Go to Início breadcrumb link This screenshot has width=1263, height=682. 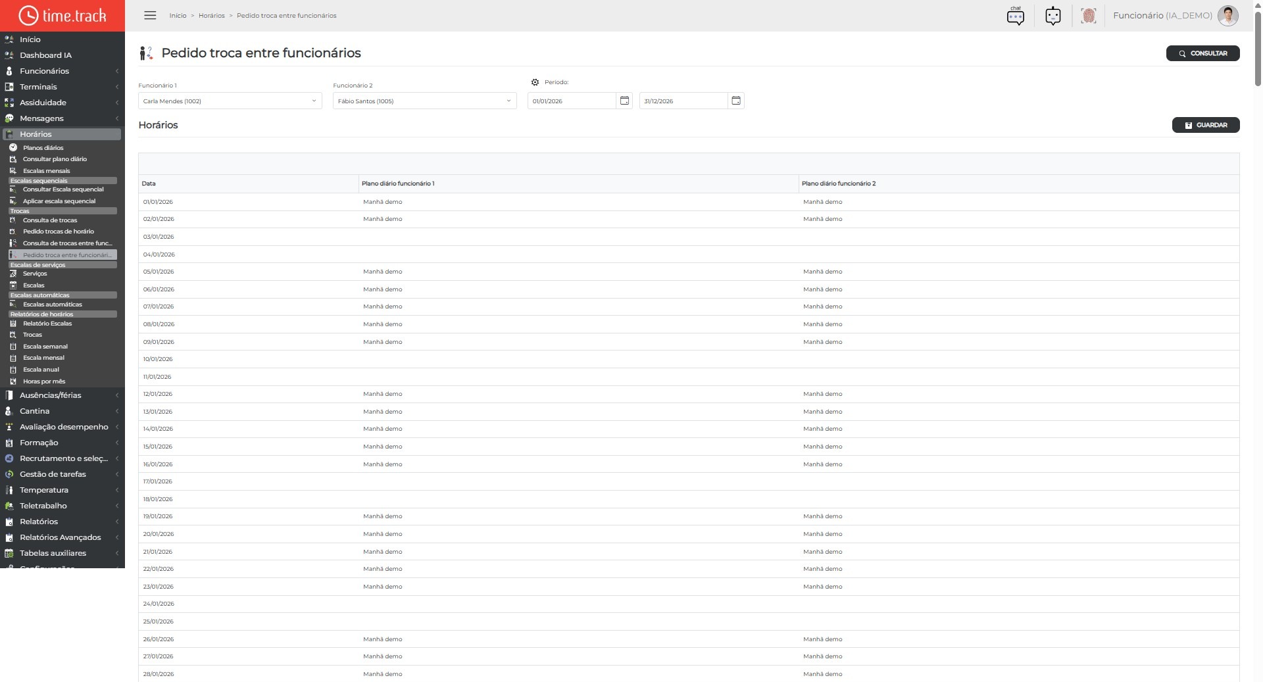[178, 16]
